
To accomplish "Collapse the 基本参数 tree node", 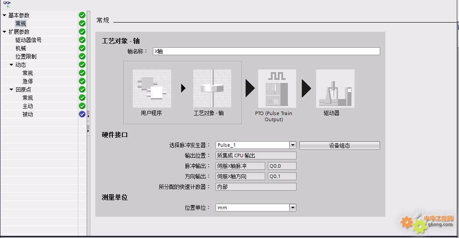I will (4, 15).
